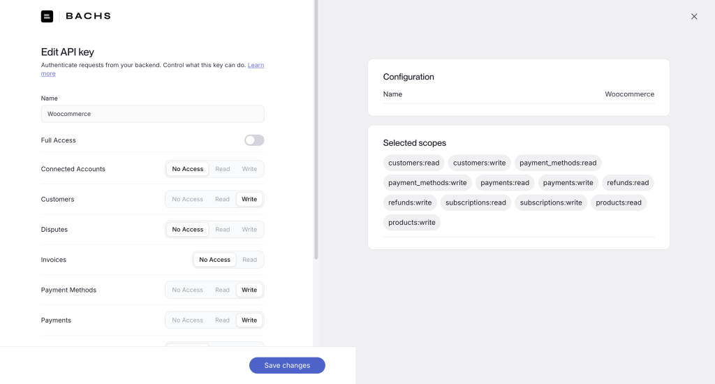Select No Access for Invoices
The image size is (715, 384).
tap(215, 260)
